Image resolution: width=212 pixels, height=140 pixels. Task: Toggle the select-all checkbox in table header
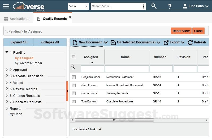(74, 56)
